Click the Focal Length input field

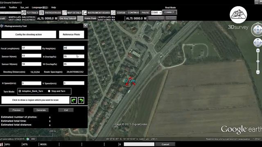pyautogui.click(x=32, y=48)
